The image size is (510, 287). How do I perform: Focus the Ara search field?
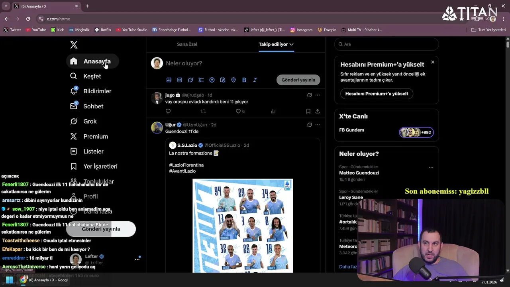coord(386,44)
